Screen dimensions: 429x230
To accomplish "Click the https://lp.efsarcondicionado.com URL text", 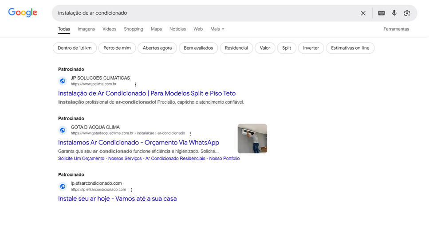I will (98, 190).
